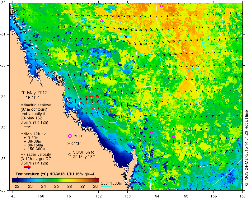Screen dimensions: 249x199
Task: Click the 'HF radar velocity' legend text
Action: coord(36,155)
